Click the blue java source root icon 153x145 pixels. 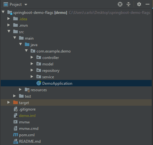click(27, 44)
